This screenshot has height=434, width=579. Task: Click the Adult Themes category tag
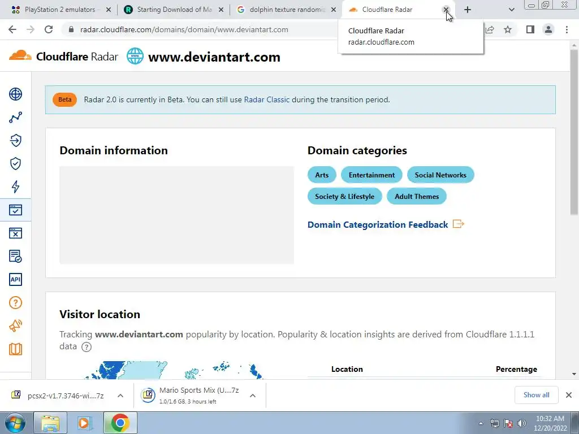tap(417, 196)
